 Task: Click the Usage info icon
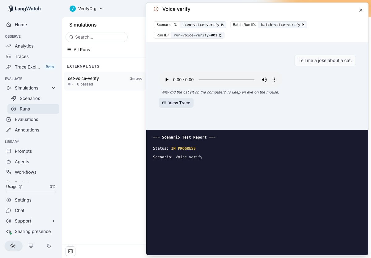click(x=21, y=187)
